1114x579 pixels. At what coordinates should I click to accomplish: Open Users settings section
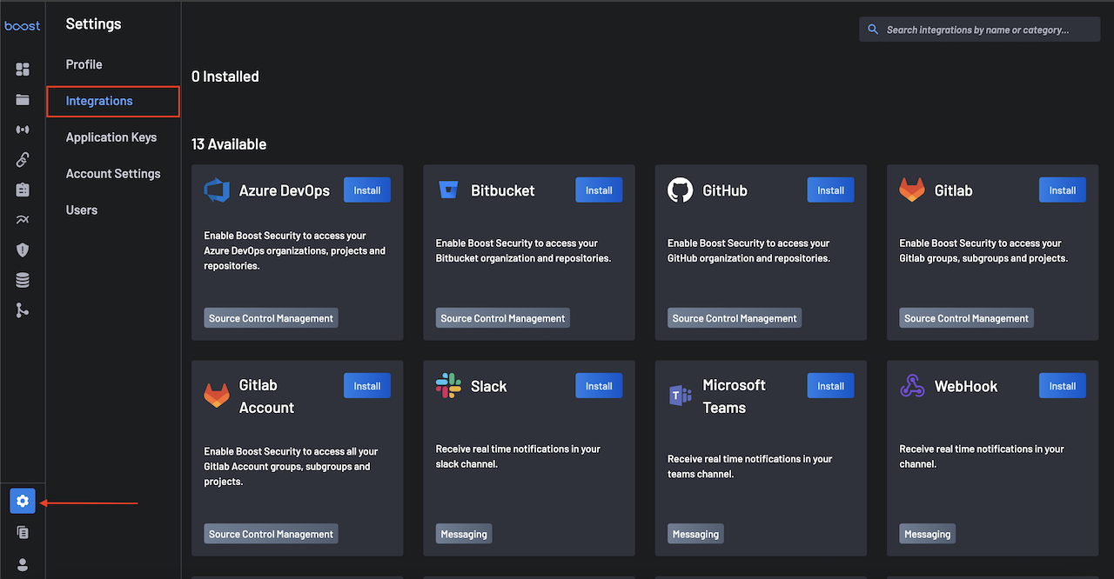point(82,210)
